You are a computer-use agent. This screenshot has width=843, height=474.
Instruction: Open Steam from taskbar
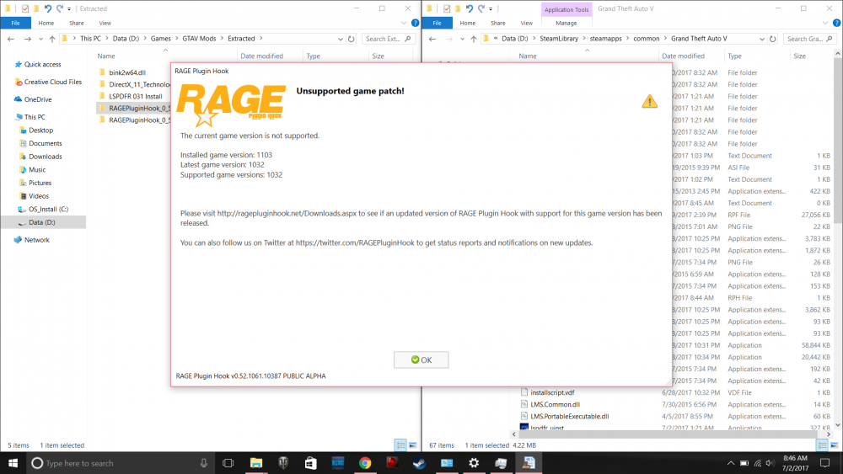(x=419, y=463)
